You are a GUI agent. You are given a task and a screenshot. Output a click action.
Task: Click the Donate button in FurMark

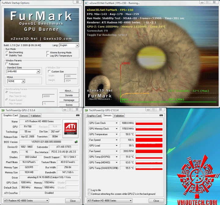tap(69, 95)
